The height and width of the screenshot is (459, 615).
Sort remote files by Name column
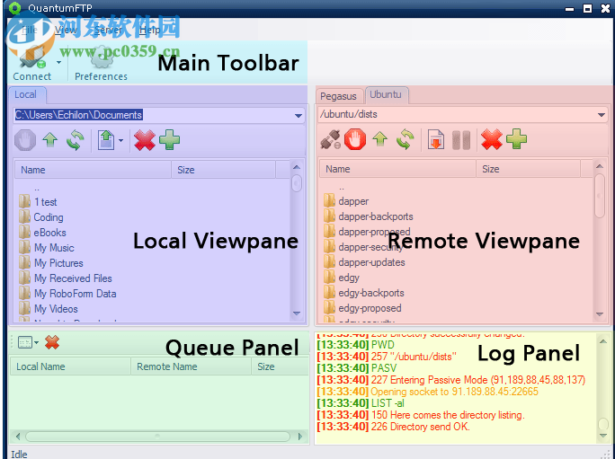tap(397, 170)
